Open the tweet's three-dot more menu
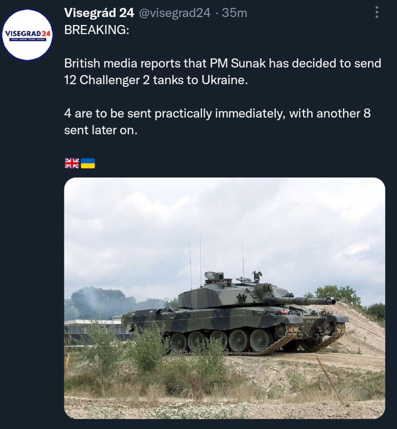Screen dimensions: 397x429 377,12
